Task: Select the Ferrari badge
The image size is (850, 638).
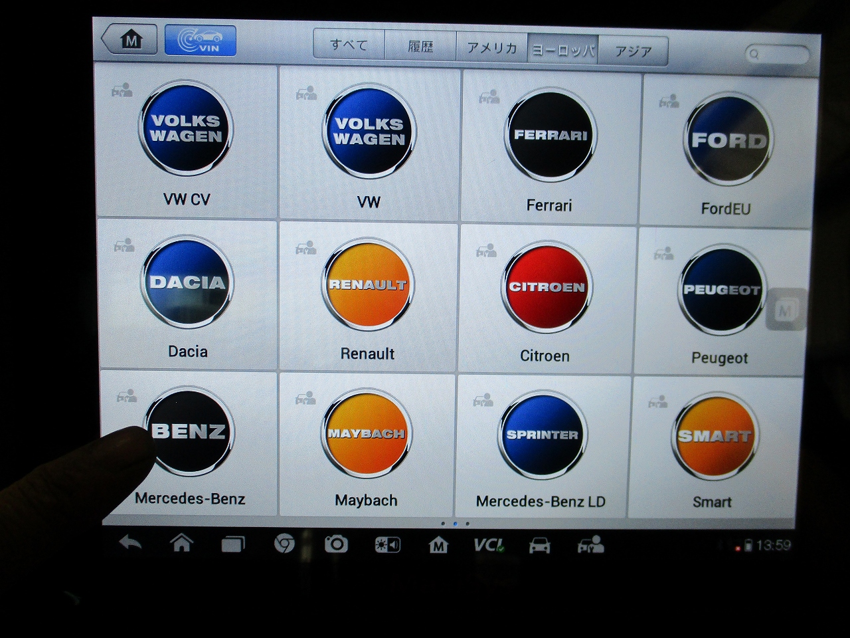Action: 550,136
